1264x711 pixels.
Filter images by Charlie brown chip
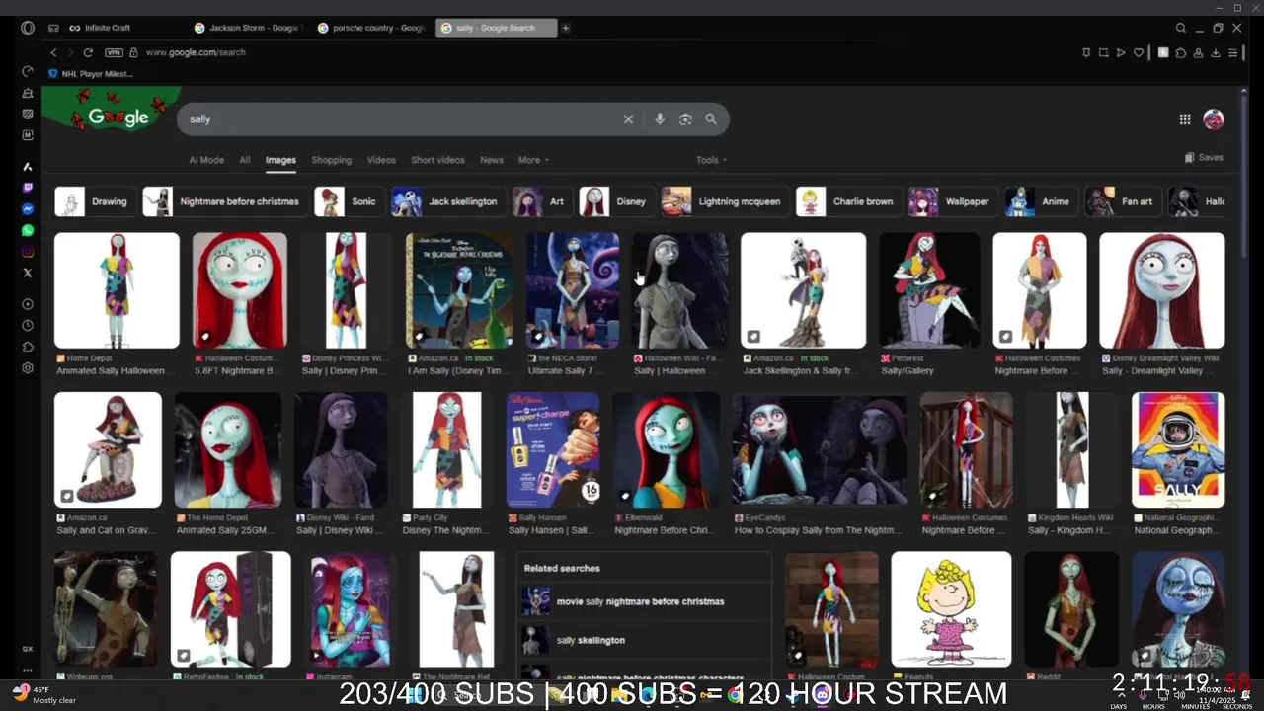point(848,201)
